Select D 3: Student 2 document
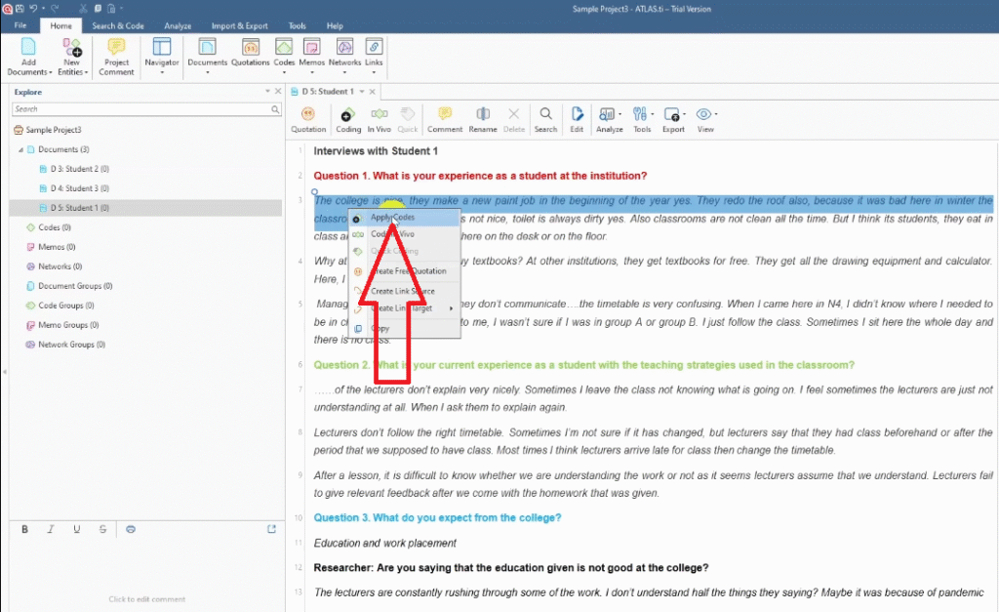The height and width of the screenshot is (612, 999). 79,169
